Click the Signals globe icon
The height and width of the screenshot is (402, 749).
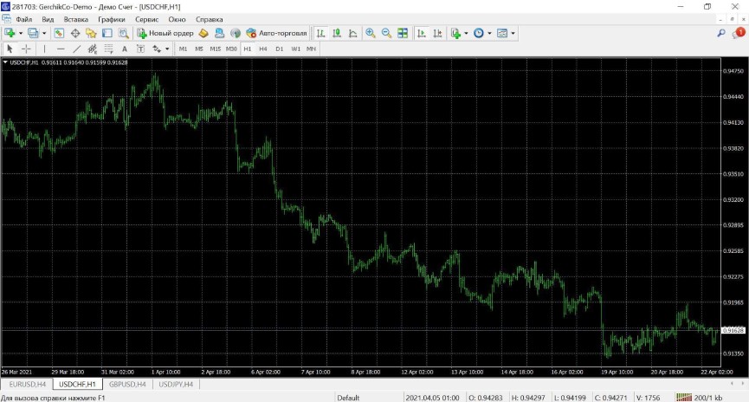pos(235,33)
